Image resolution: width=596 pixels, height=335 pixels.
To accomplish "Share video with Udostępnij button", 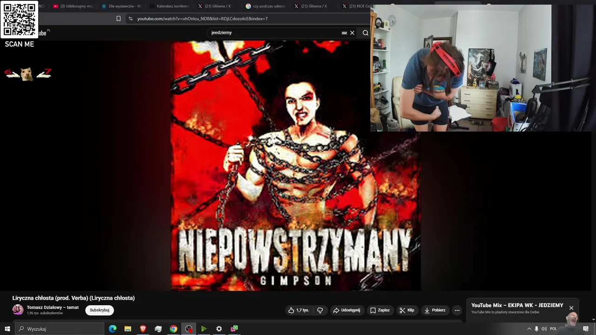I will [x=346, y=310].
